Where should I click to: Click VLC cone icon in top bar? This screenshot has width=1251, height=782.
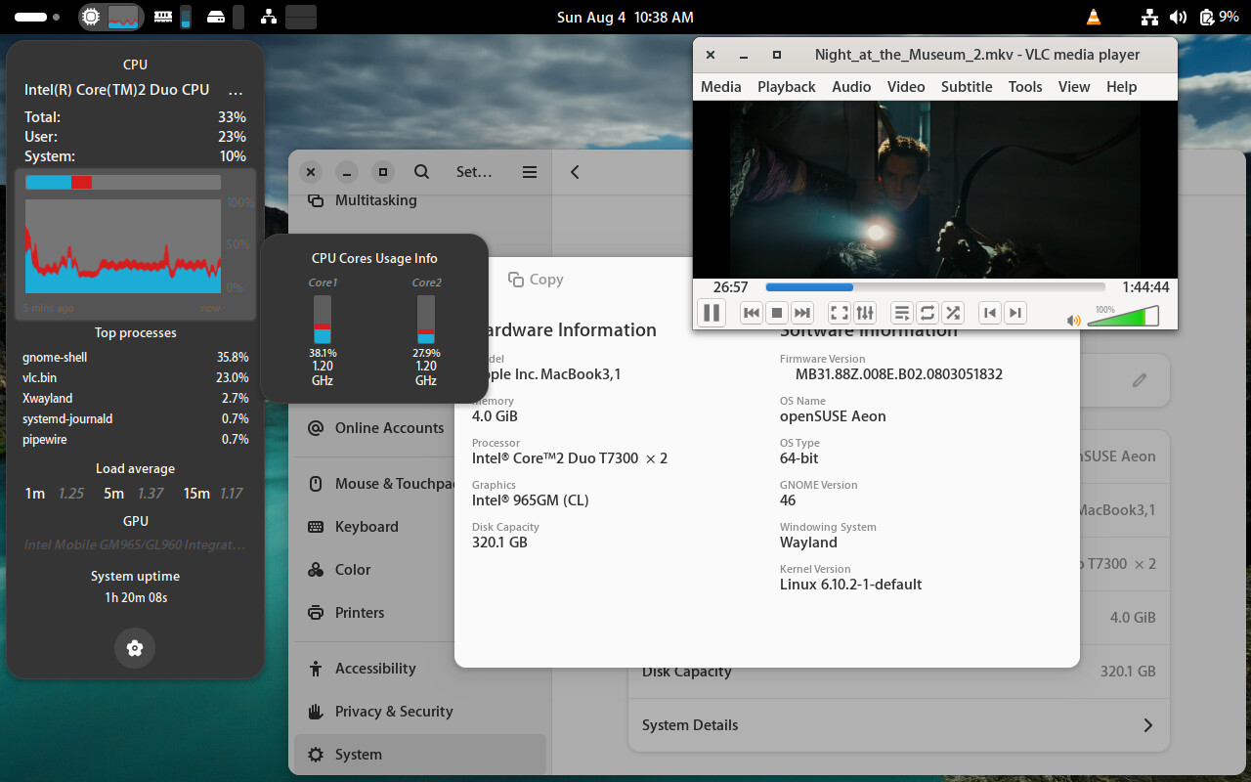click(x=1093, y=17)
